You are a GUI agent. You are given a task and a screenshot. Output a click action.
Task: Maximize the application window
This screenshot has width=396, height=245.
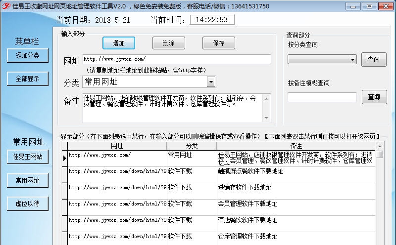click(369, 6)
